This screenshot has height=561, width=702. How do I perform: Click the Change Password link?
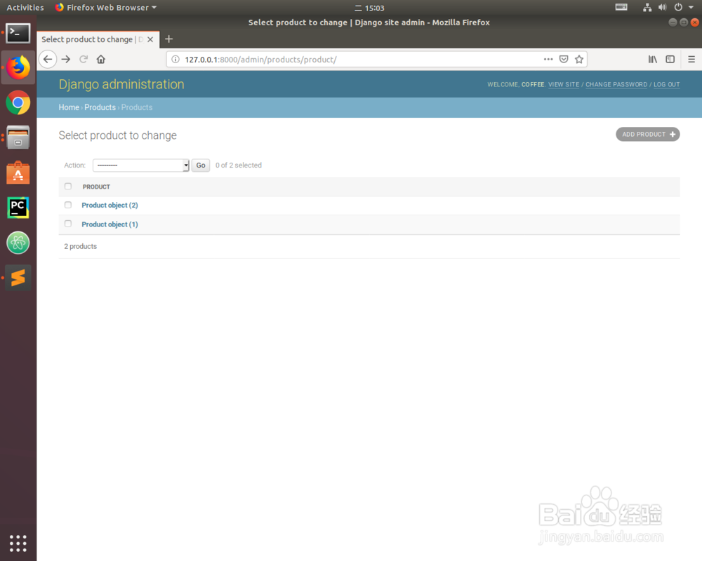coord(616,85)
